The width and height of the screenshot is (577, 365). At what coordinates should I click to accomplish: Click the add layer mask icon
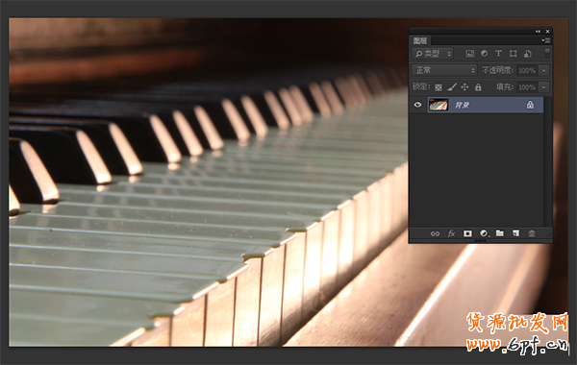point(467,233)
